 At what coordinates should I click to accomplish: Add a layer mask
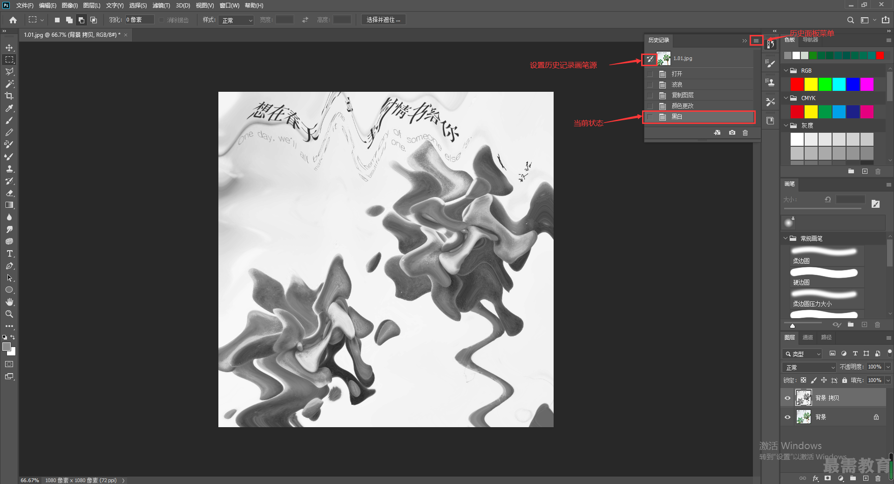pos(827,478)
